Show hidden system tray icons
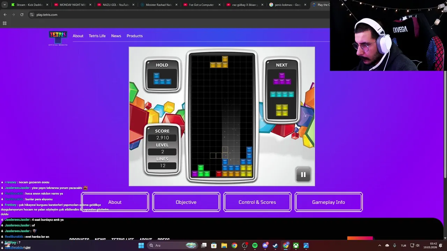447x251 pixels. pos(380,245)
